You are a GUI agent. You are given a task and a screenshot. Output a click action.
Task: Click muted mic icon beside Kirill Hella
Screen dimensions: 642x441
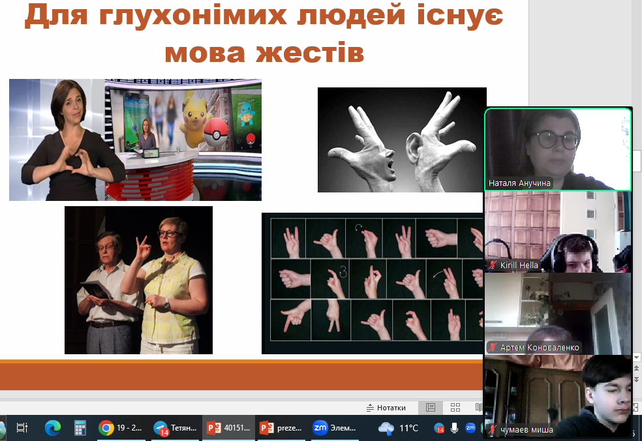[x=493, y=266]
